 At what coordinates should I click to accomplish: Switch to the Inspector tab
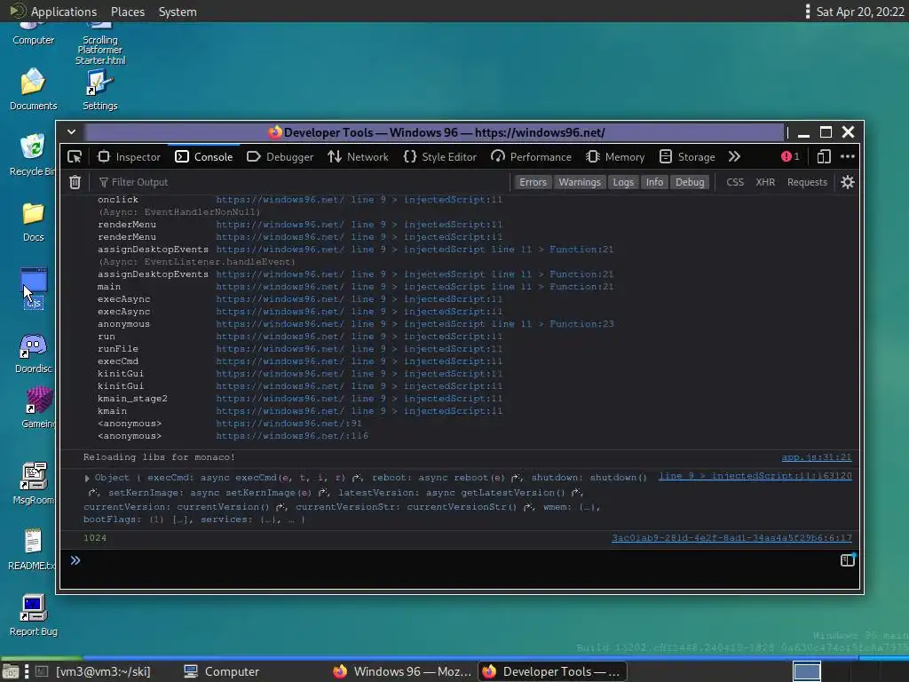pos(130,156)
